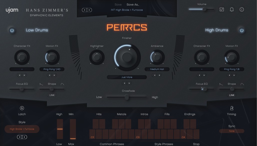Select the previous style arrow

(x=20, y=137)
